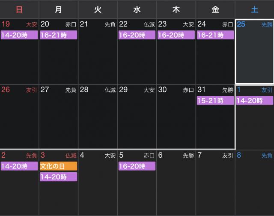Open the 15-21時 event on the 31st

[215, 101]
